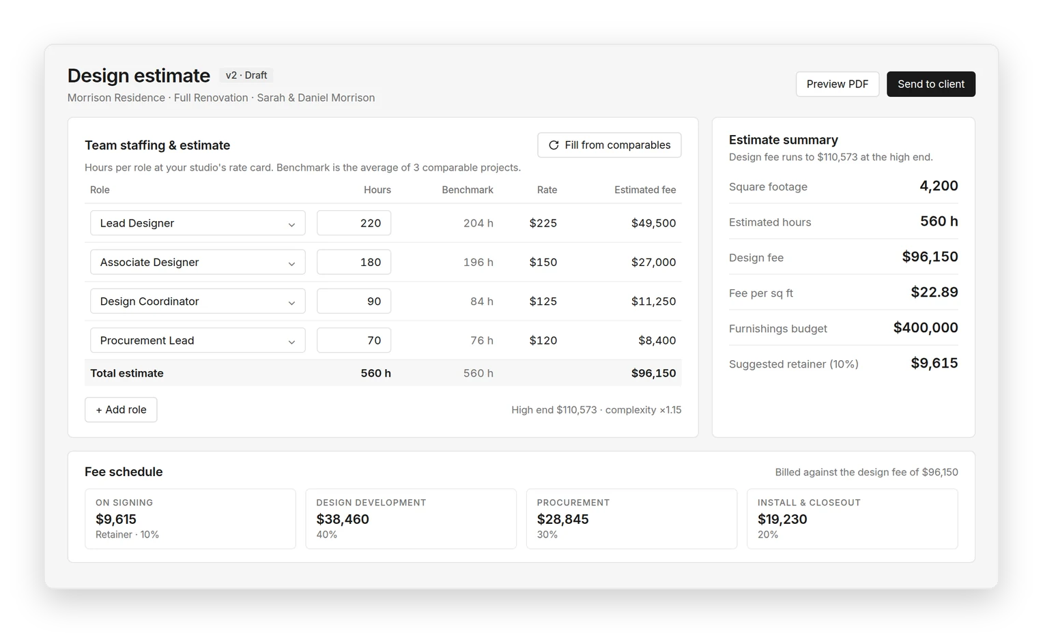The image size is (1043, 633).
Task: Click the Morrison Residence project subtitle
Action: (221, 98)
